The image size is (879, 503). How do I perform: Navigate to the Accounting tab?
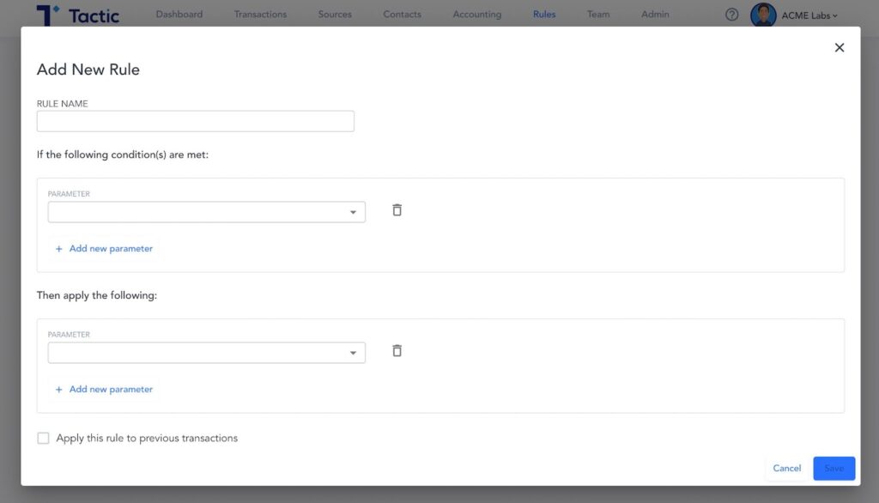tap(477, 14)
